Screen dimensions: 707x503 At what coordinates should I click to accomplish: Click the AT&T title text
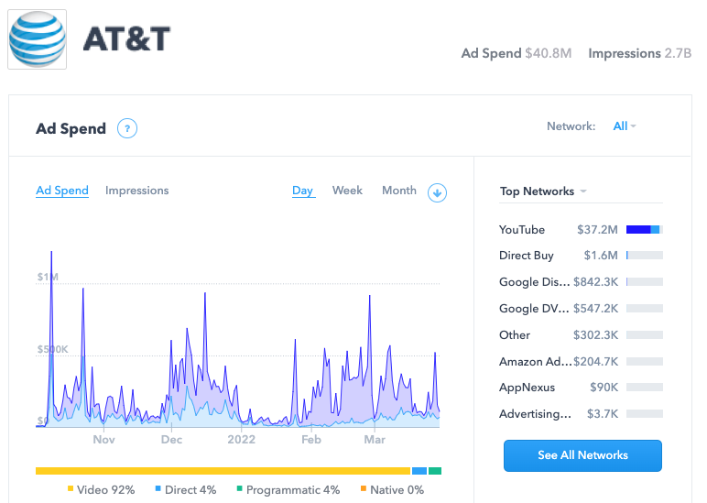click(126, 38)
